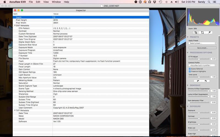Viewport: 220px width, 137px height.
Task: Select the Depth row in Inspector
Action: (x=81, y=17)
